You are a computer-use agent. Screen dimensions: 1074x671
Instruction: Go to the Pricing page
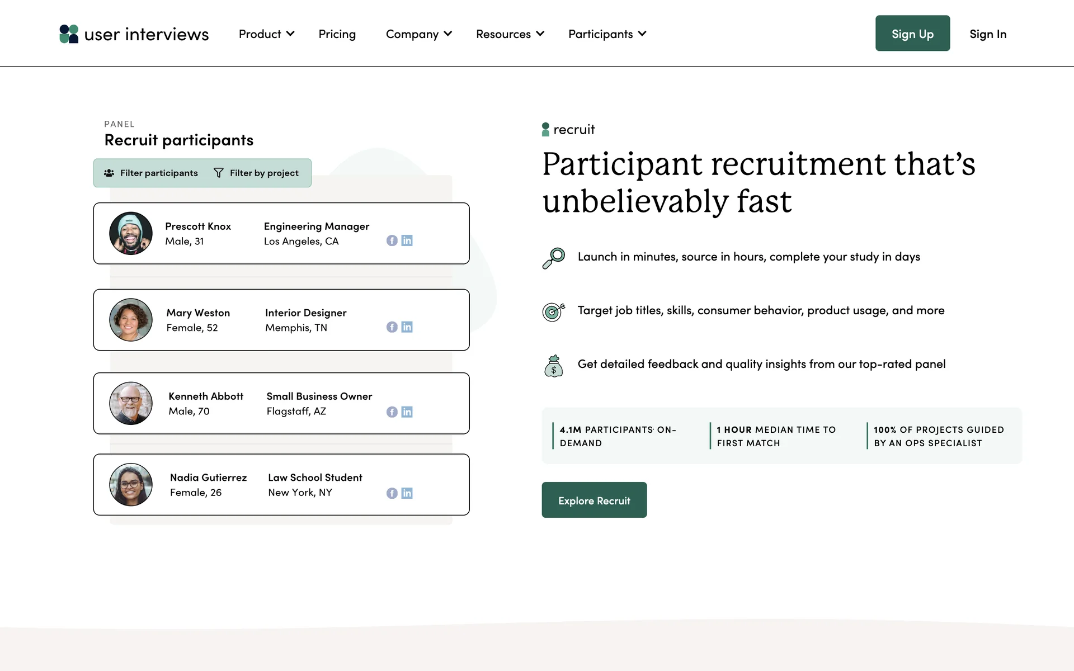point(337,34)
